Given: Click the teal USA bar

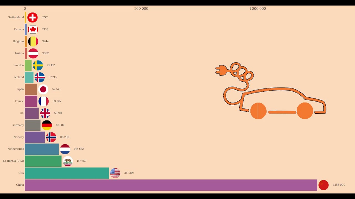Looking at the screenshot, I should pyautogui.click(x=67, y=173).
